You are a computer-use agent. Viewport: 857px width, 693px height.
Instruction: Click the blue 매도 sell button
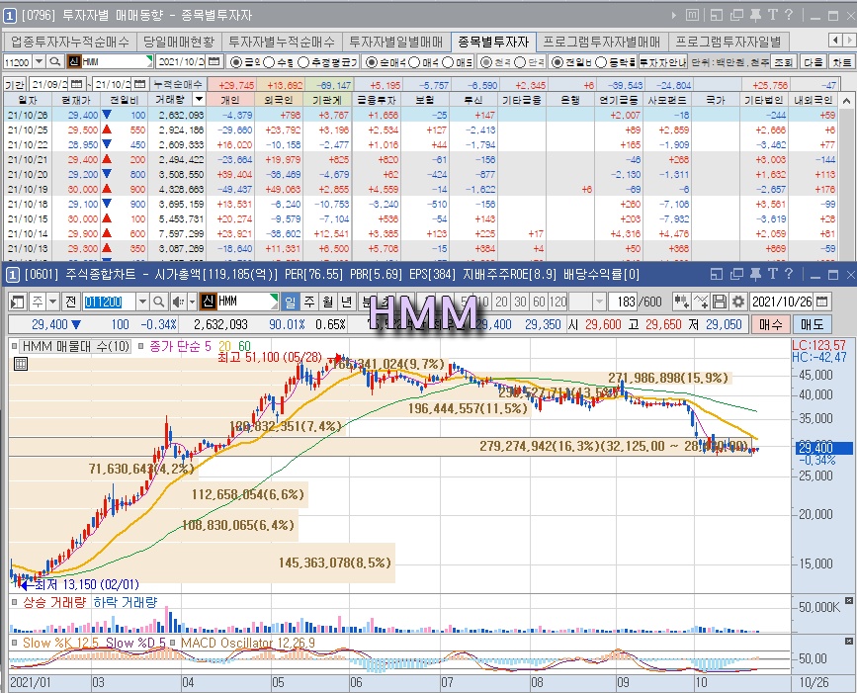click(x=813, y=324)
